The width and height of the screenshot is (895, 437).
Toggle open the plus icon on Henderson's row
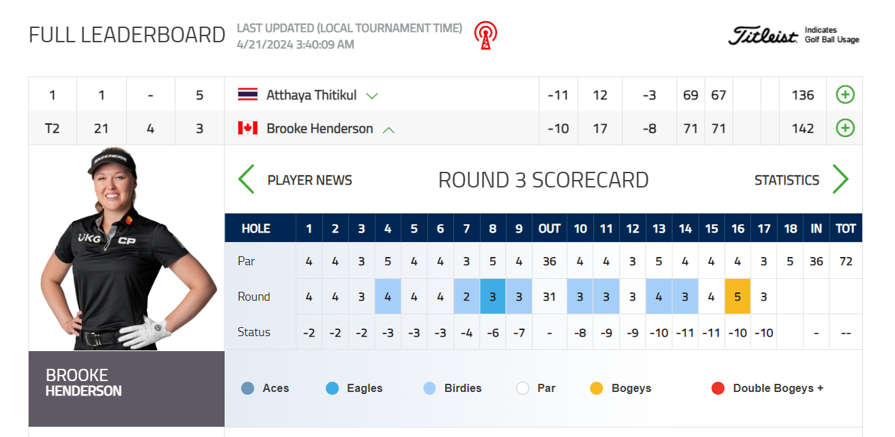pyautogui.click(x=844, y=127)
